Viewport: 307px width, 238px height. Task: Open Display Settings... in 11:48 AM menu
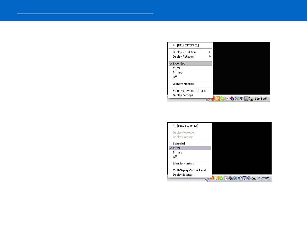click(190, 95)
